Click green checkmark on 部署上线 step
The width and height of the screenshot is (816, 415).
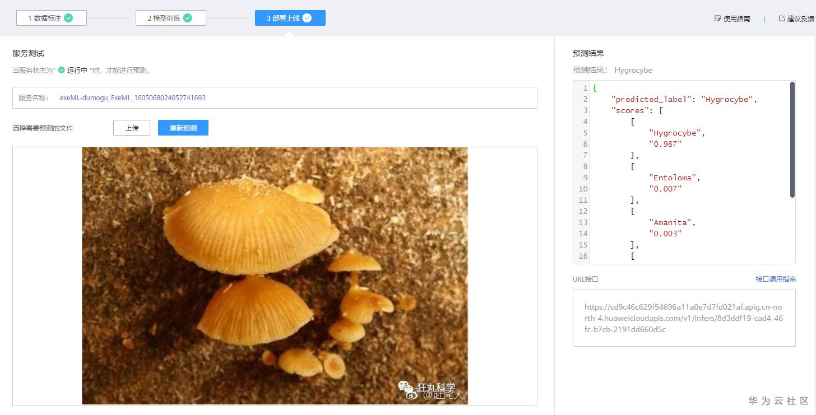pos(307,17)
